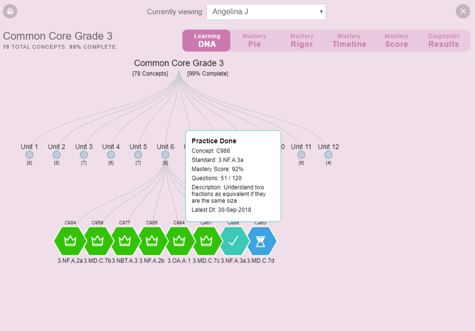The image size is (475, 331).
Task: Select the 3.NF.A.2b crown hexagon
Action: (152, 241)
